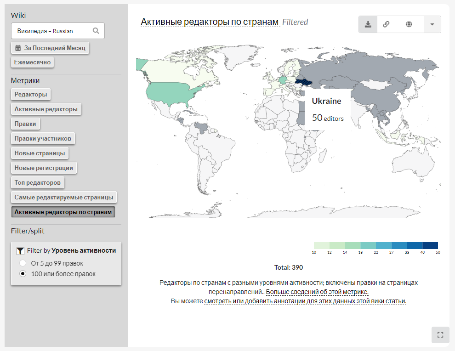Viewport: 455px width, 351px height.
Task: Open the 'Ежемесячно' granularity selector
Action: [32, 62]
